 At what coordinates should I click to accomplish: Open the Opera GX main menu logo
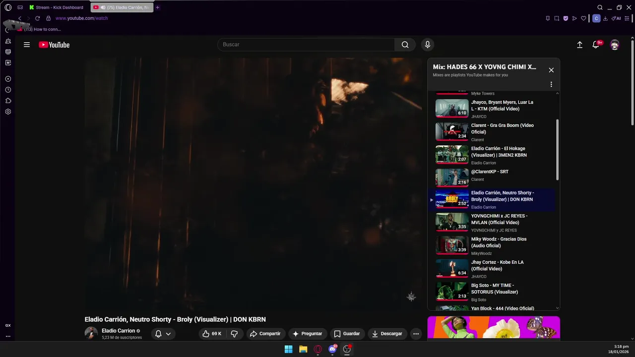point(8,7)
